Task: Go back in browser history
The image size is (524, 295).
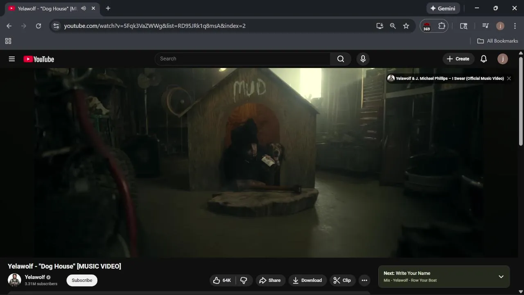Action: pyautogui.click(x=9, y=26)
